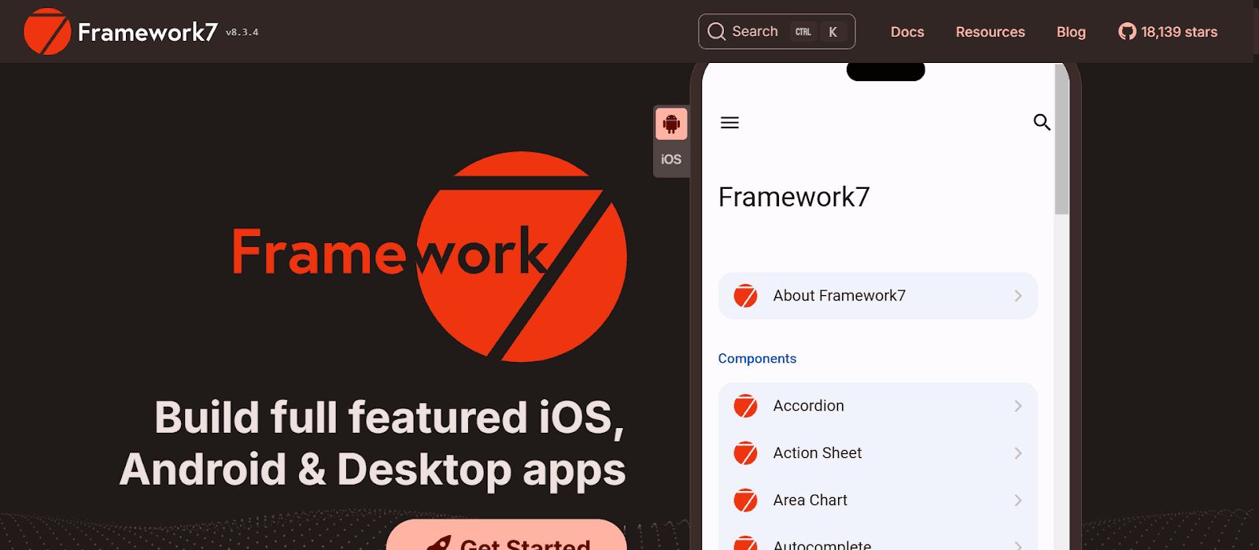
Task: Click the Build full featured iOS headline
Action: 373,444
